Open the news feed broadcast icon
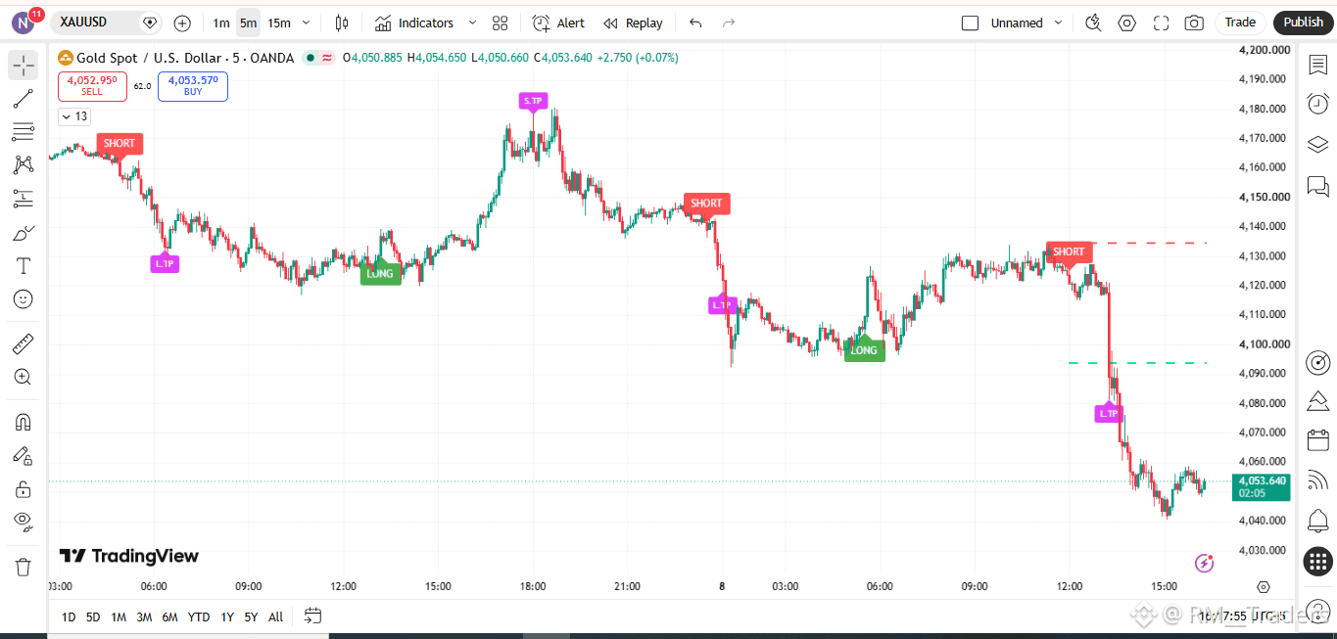The image size is (1337, 639). [1317, 480]
